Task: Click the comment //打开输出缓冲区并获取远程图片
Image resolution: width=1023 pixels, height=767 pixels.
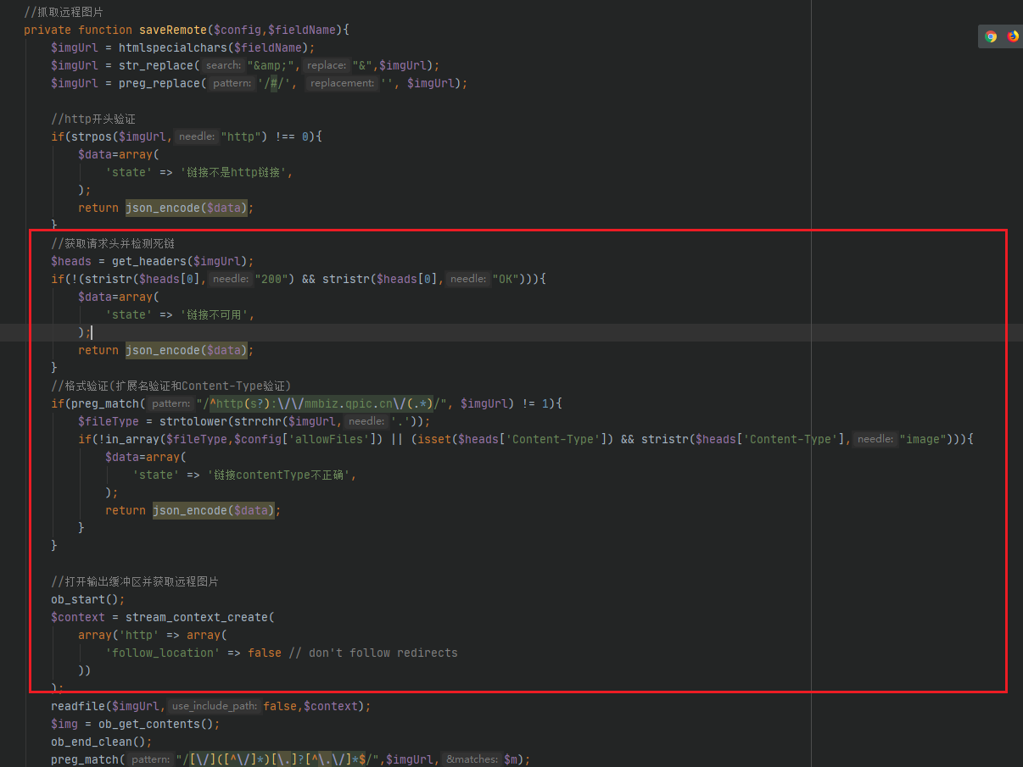Action: (x=134, y=581)
